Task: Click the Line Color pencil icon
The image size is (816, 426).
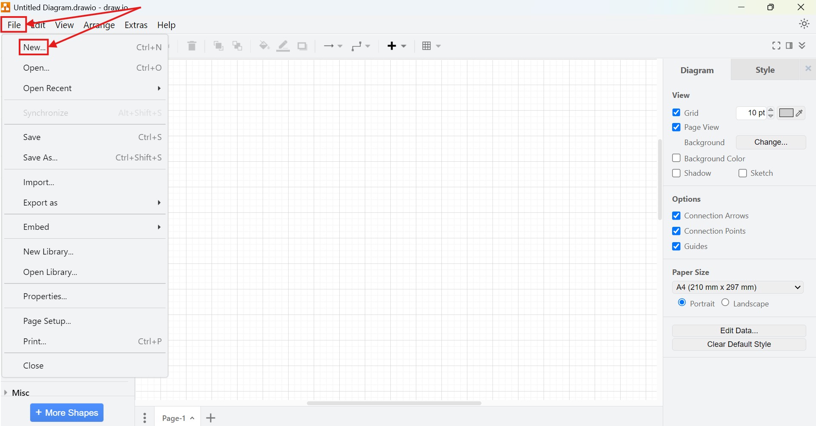Action: click(x=283, y=46)
